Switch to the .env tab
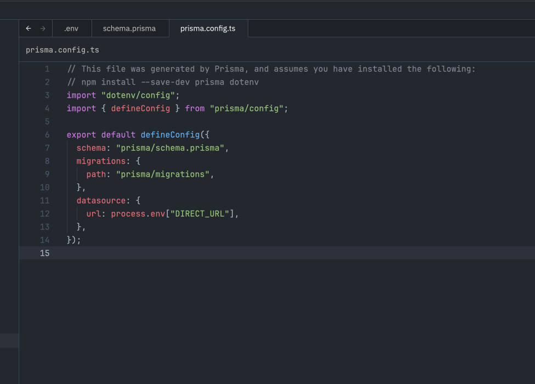 [71, 28]
